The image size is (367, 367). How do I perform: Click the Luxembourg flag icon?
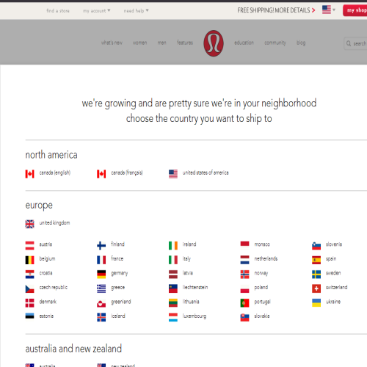click(x=173, y=317)
